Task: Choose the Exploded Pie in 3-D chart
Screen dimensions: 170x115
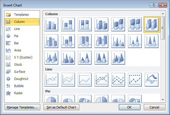Action: [x=118, y=99]
